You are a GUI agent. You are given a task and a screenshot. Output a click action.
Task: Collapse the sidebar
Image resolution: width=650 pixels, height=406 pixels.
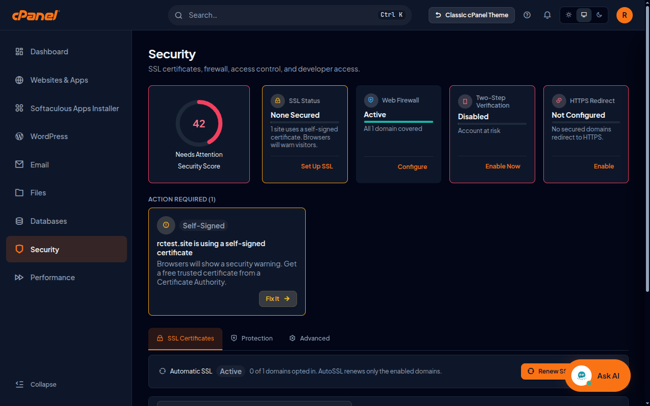[x=36, y=384]
